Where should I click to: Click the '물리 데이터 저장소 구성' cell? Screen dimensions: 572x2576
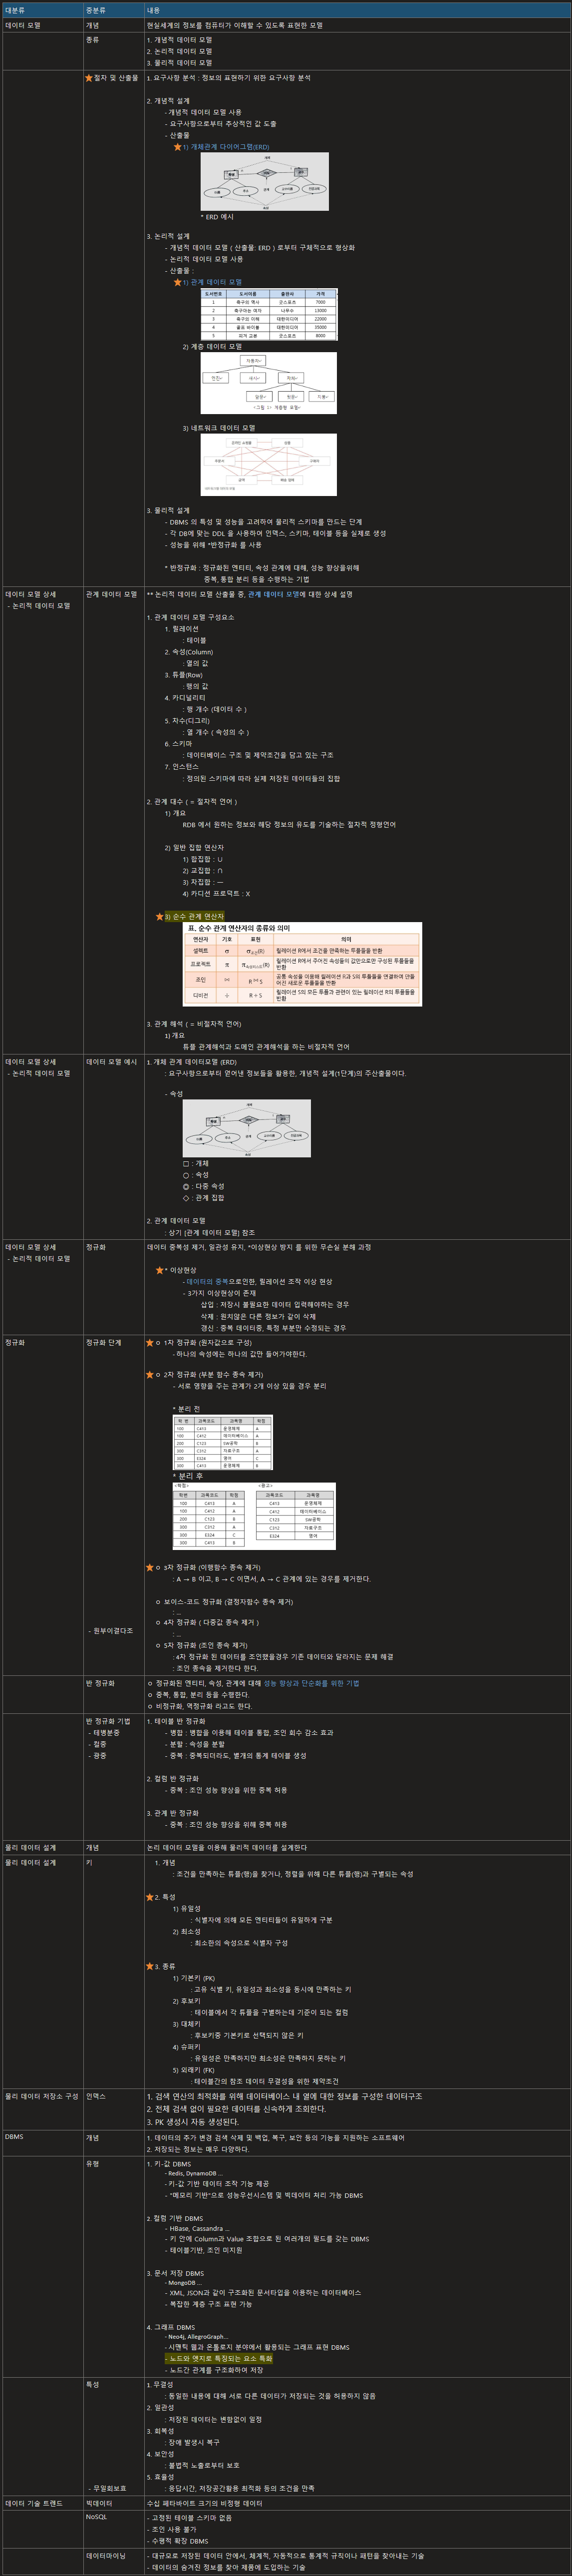click(x=41, y=2096)
